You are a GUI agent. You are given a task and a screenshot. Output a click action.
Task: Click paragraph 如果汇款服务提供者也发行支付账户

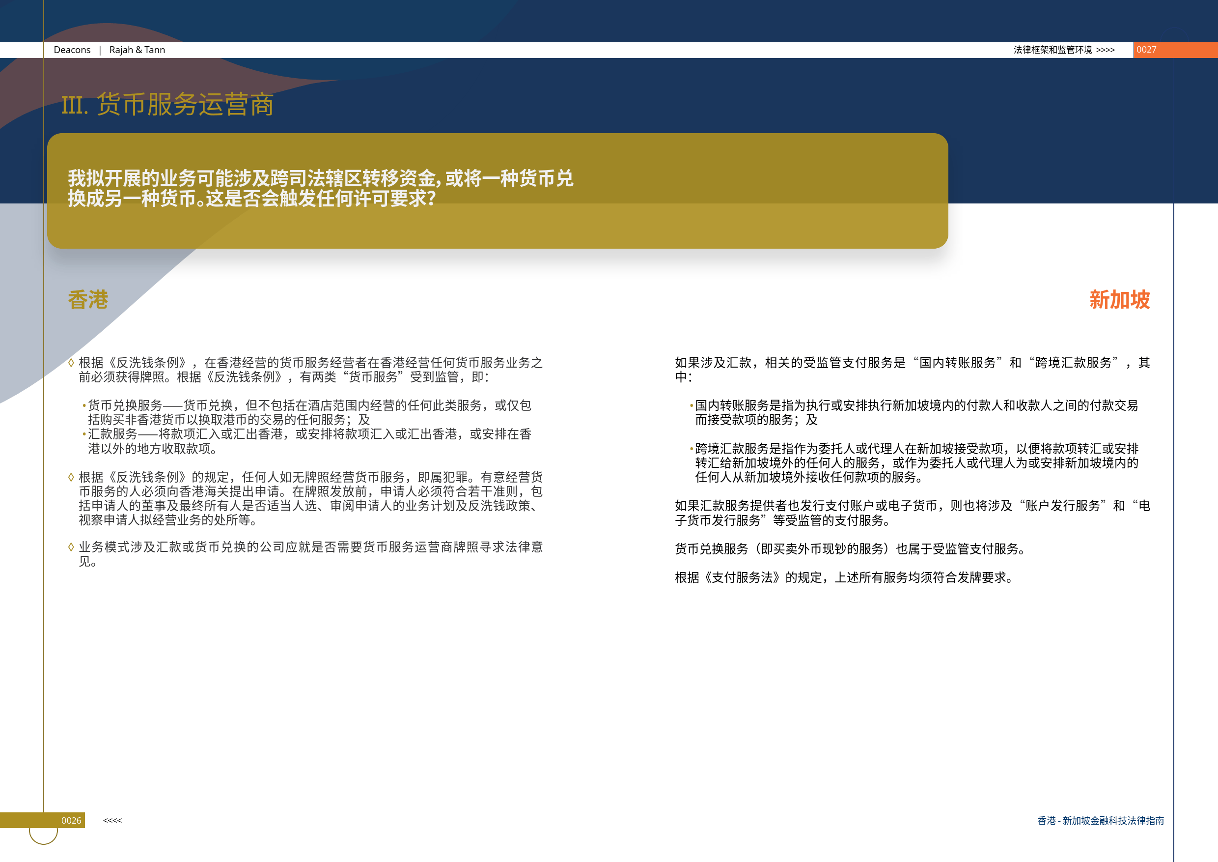[913, 513]
